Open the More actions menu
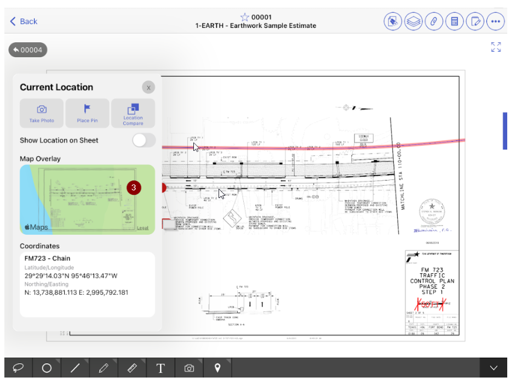Image resolution: width=516 pixels, height=383 pixels. pos(496,21)
